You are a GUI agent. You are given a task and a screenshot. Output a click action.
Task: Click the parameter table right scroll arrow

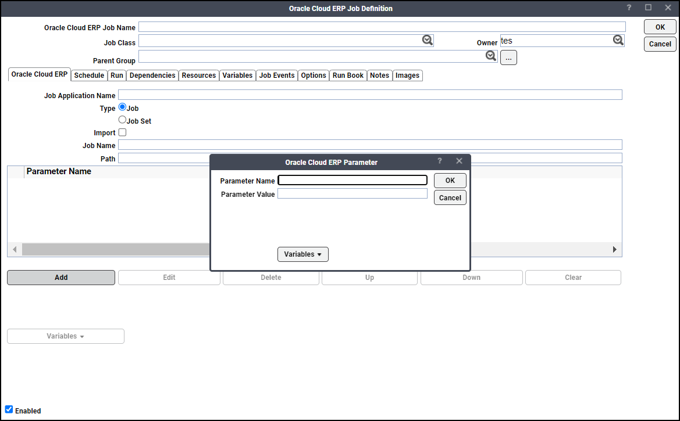[x=614, y=250]
